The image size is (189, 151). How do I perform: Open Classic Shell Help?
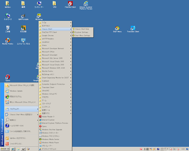tap(83, 29)
